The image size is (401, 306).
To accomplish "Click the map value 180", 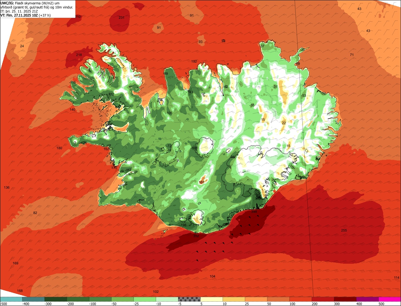I will coord(59,148).
